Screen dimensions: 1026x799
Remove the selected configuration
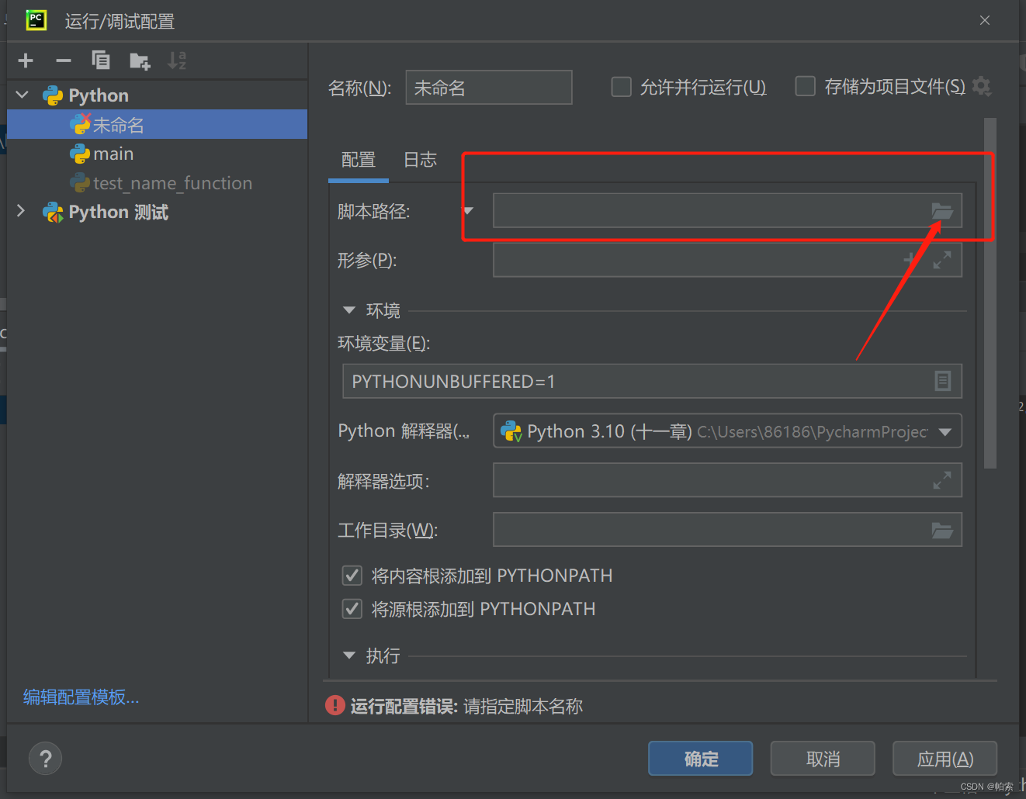(63, 60)
